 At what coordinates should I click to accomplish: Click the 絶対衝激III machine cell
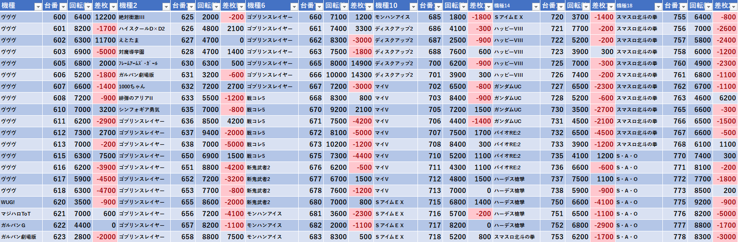tap(144, 17)
